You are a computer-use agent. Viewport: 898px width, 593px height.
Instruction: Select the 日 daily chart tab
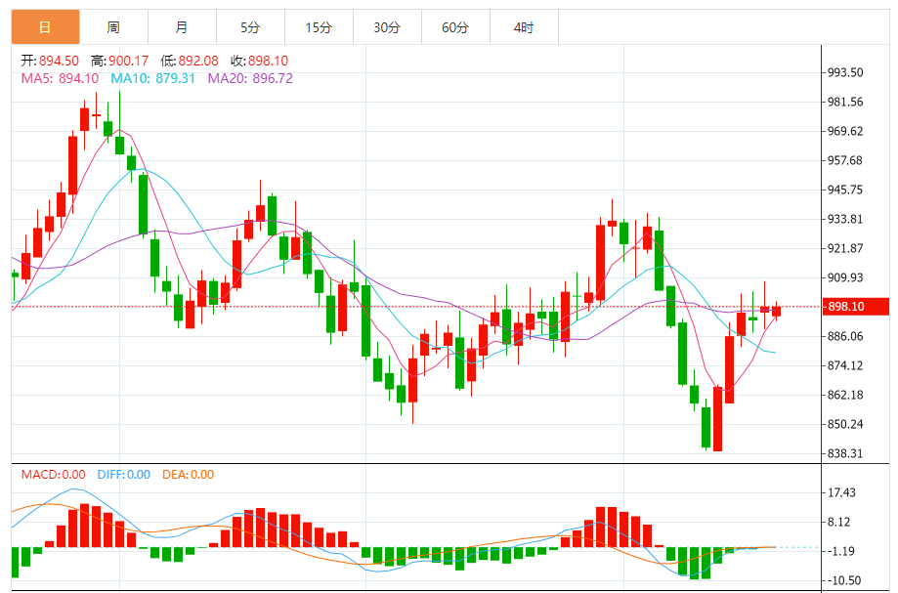pyautogui.click(x=45, y=27)
